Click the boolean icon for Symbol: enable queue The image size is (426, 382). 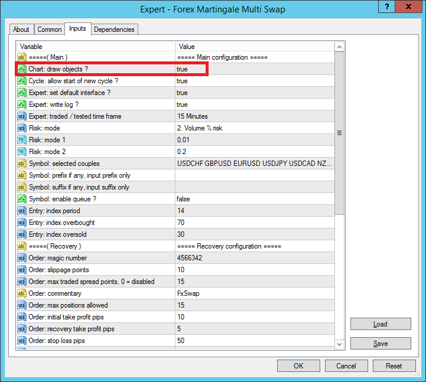click(22, 199)
